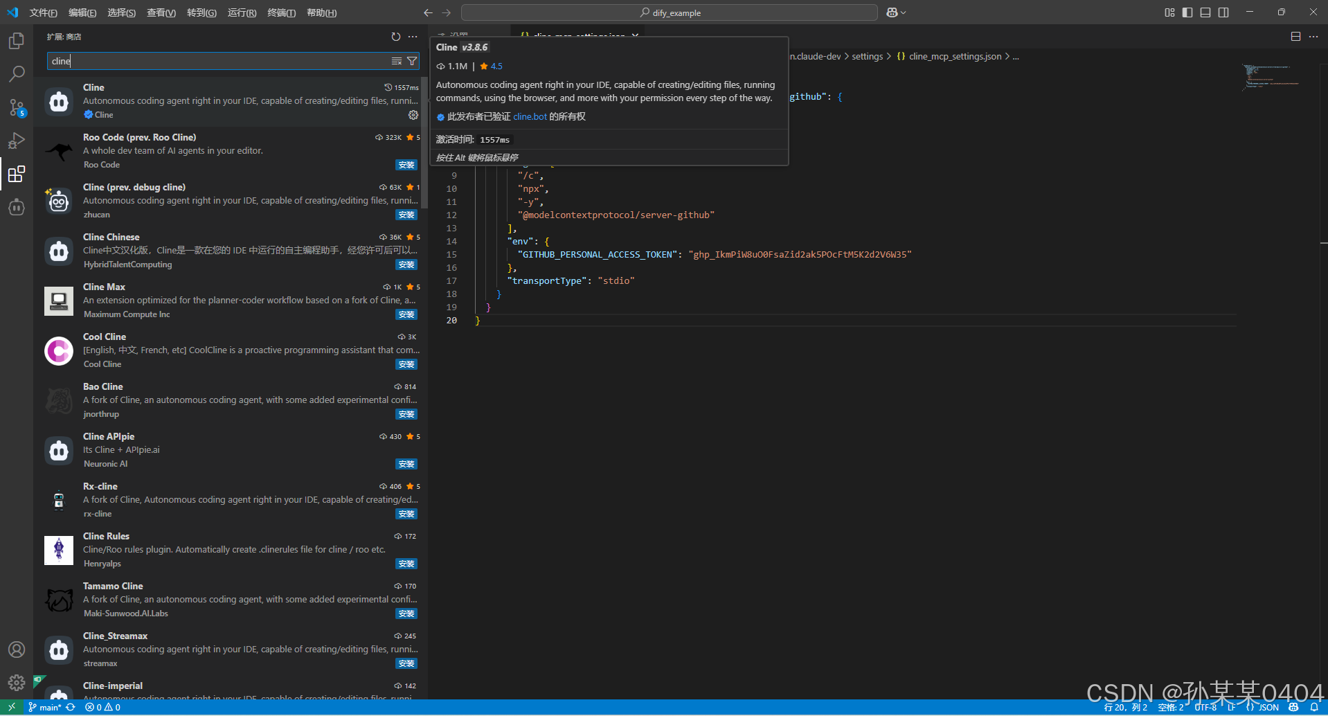1328x716 pixels.
Task: Open the 帮助(H) menu
Action: pos(322,12)
